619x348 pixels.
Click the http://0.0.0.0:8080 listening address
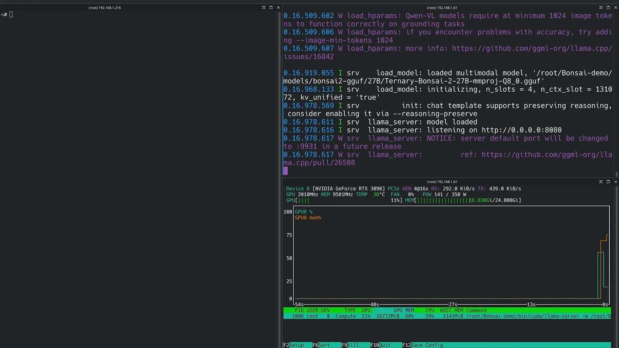[x=522, y=130]
